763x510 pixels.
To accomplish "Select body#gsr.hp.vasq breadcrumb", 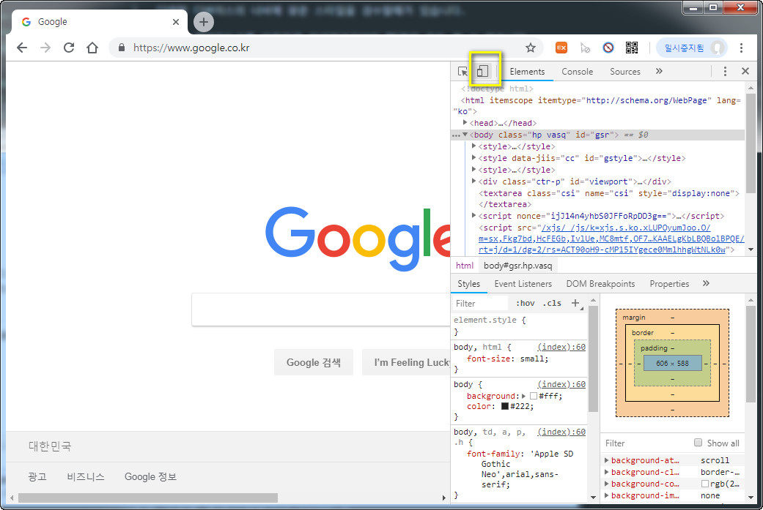I will click(x=517, y=265).
